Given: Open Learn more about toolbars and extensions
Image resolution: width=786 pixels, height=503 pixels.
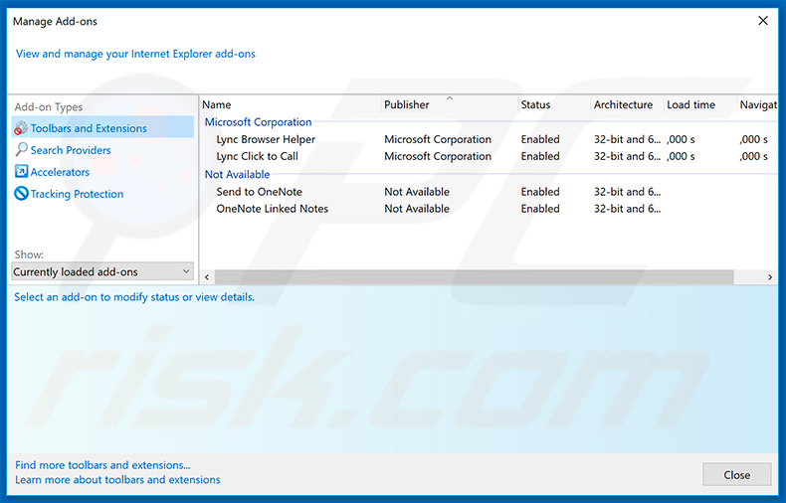Looking at the screenshot, I should coord(117,479).
